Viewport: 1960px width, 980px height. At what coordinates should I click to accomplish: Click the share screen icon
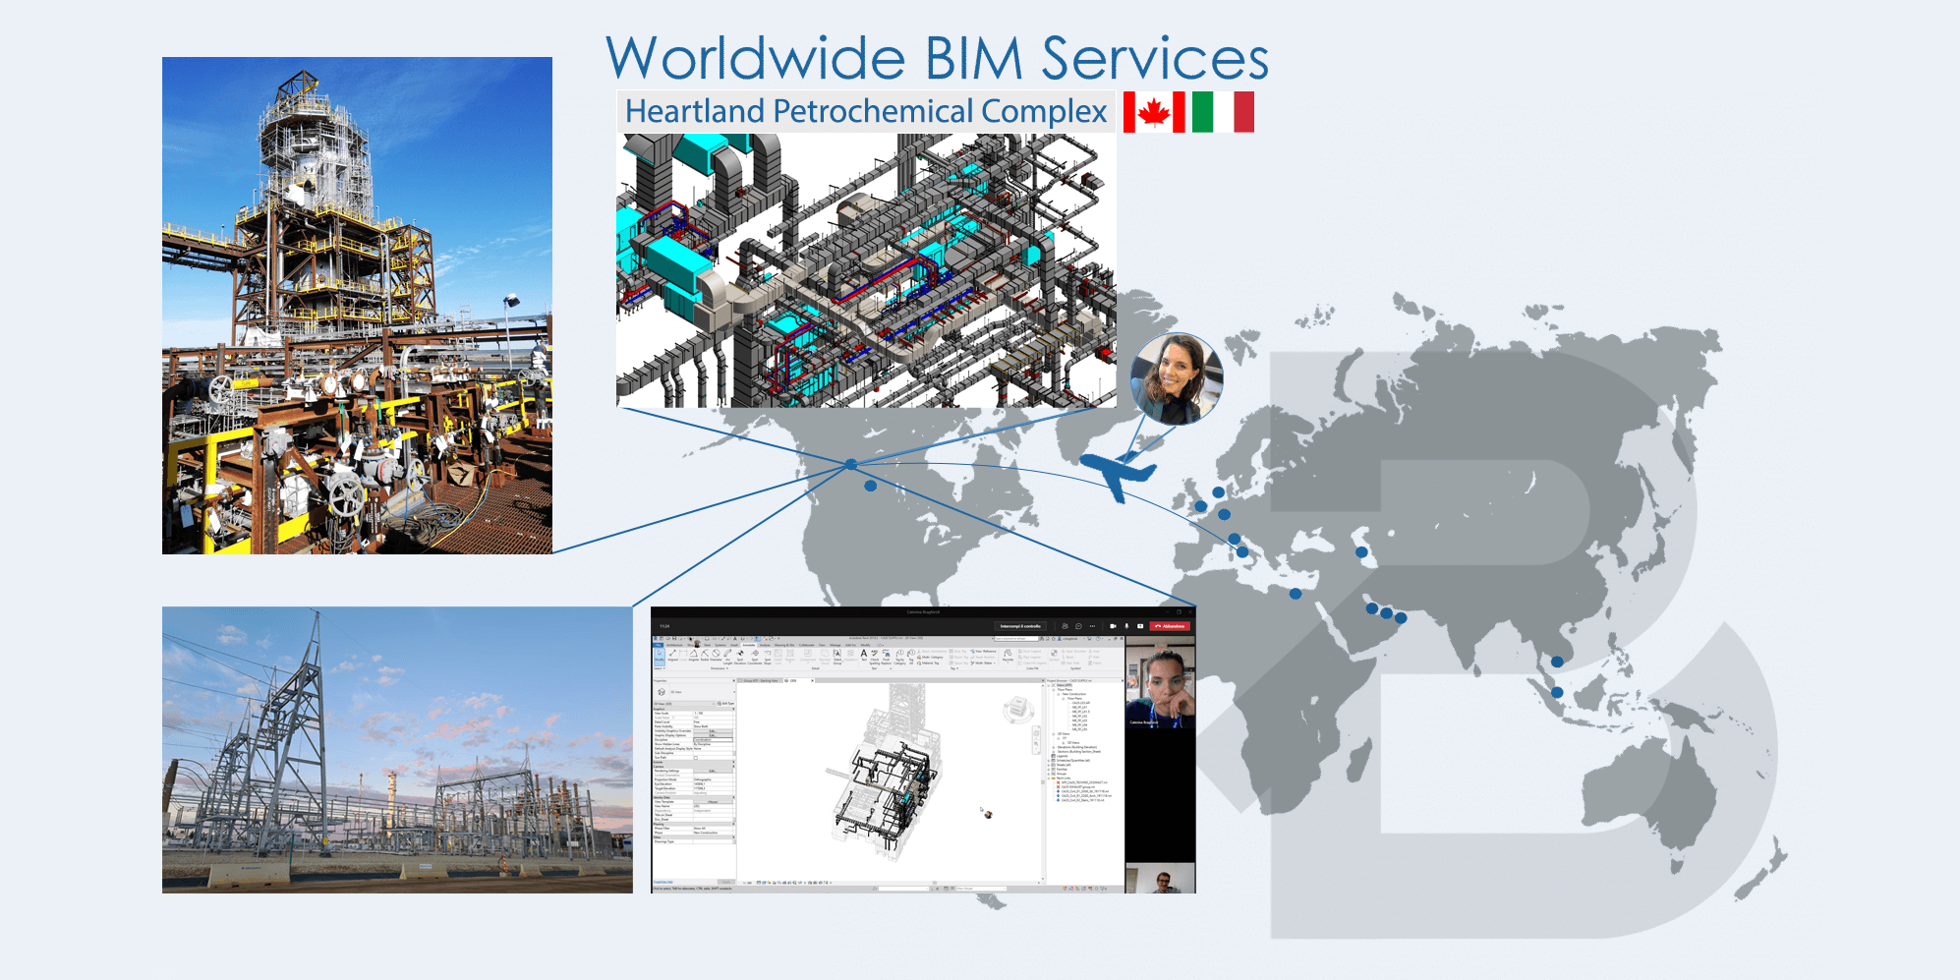coord(1140,626)
